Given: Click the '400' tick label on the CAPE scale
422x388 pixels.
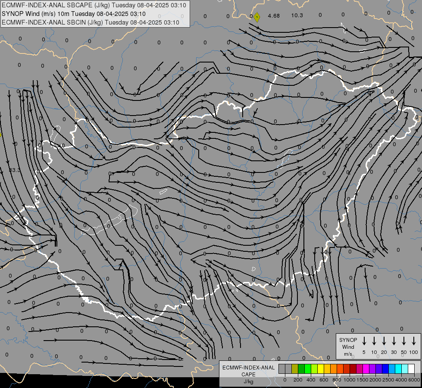Looking at the screenshot, I should [x=311, y=380].
